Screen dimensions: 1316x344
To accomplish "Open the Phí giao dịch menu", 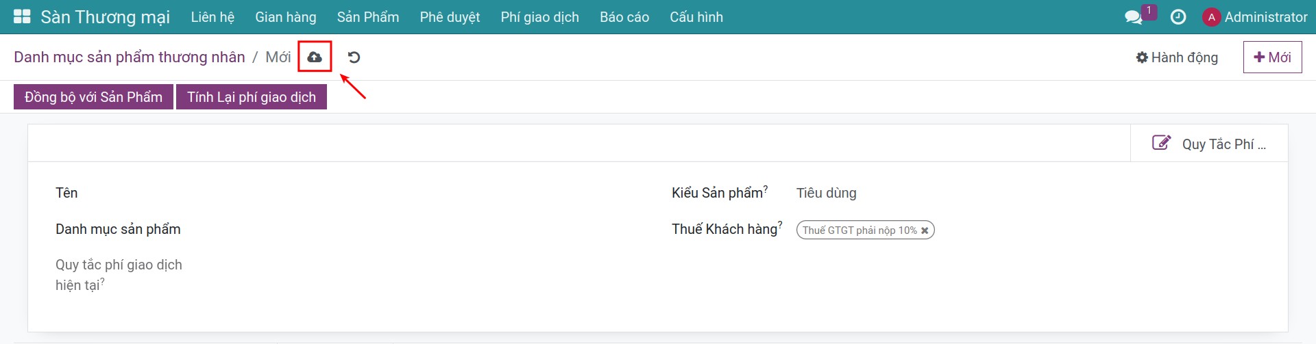I will coord(539,17).
